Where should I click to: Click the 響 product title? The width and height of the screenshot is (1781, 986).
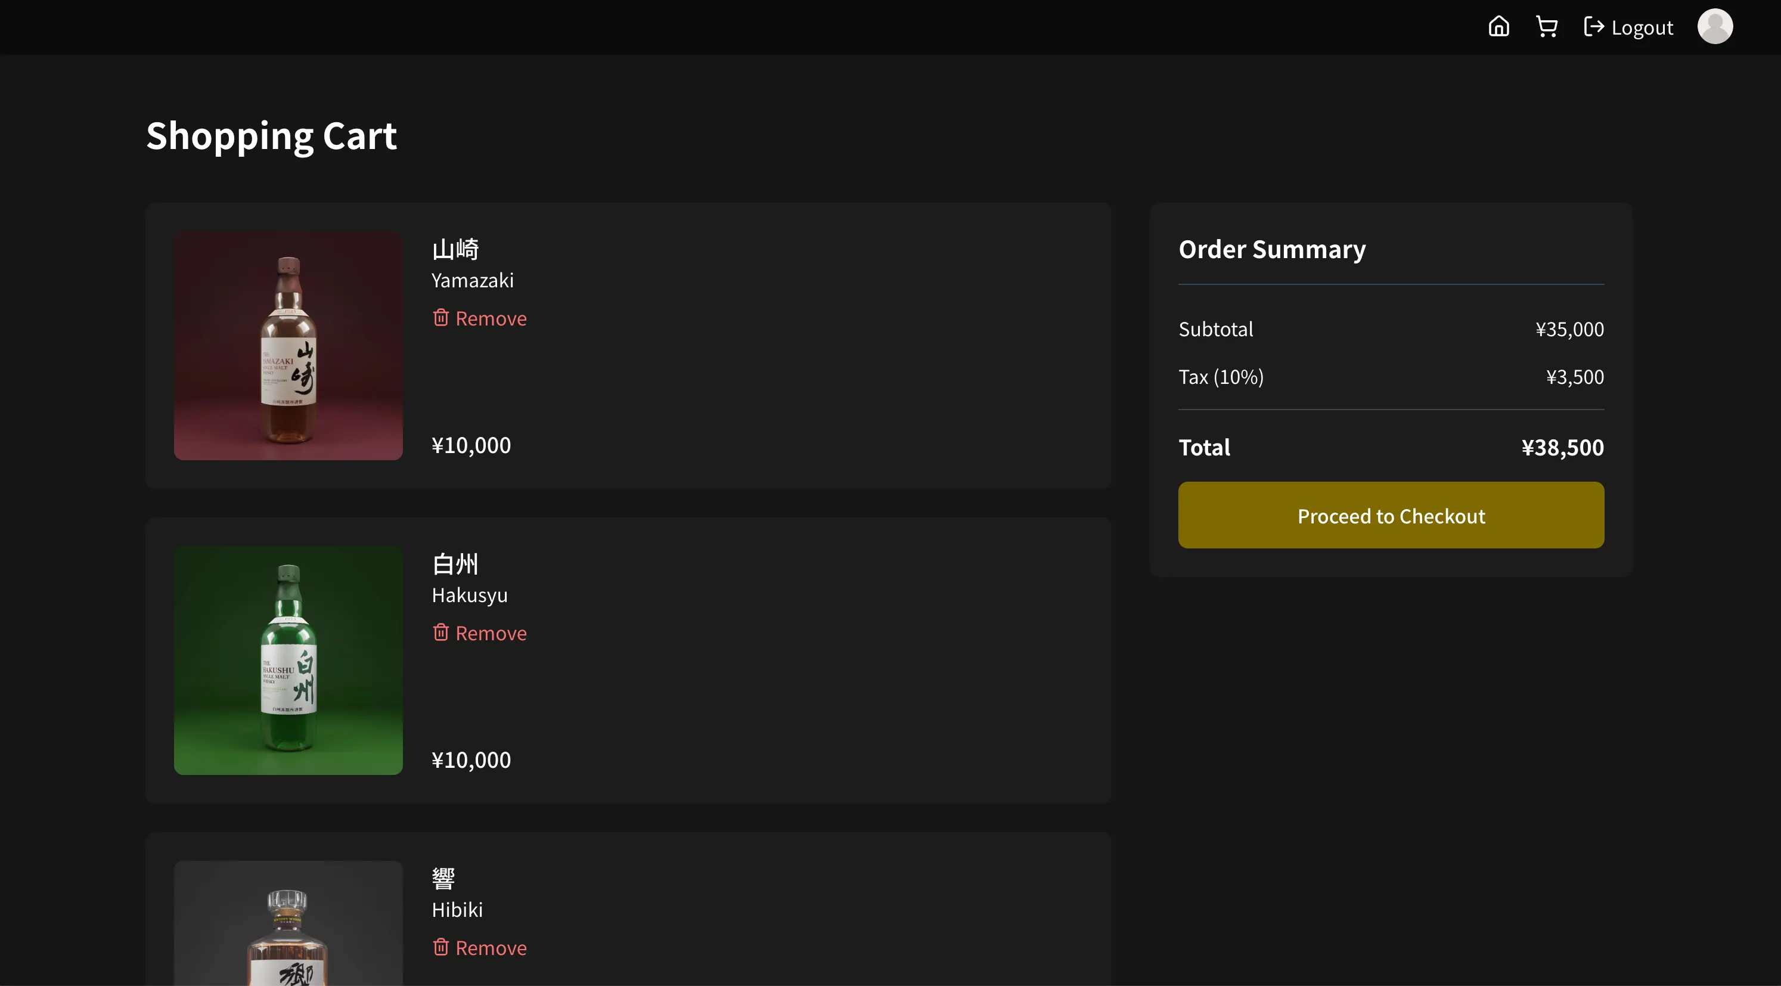[x=443, y=878]
